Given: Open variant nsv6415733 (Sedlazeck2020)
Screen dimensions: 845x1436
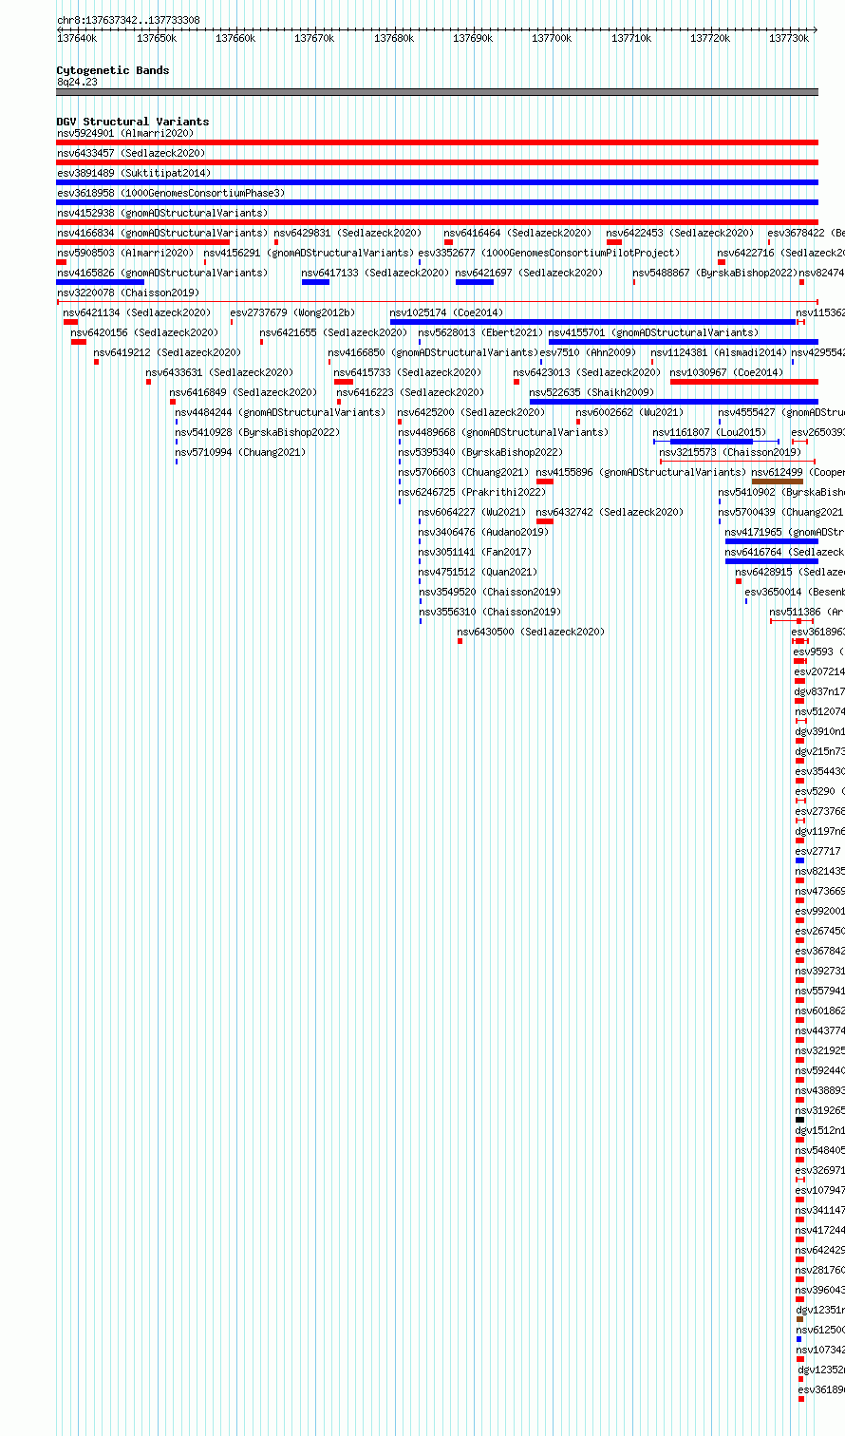Looking at the screenshot, I should (407, 372).
